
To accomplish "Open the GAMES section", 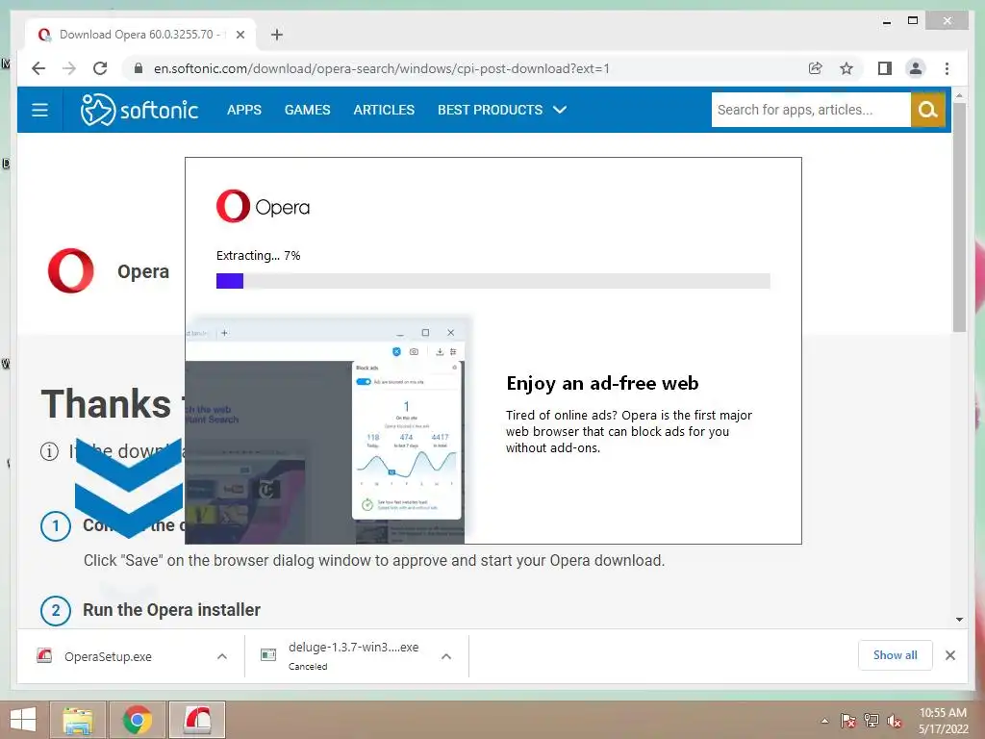I will click(x=307, y=110).
